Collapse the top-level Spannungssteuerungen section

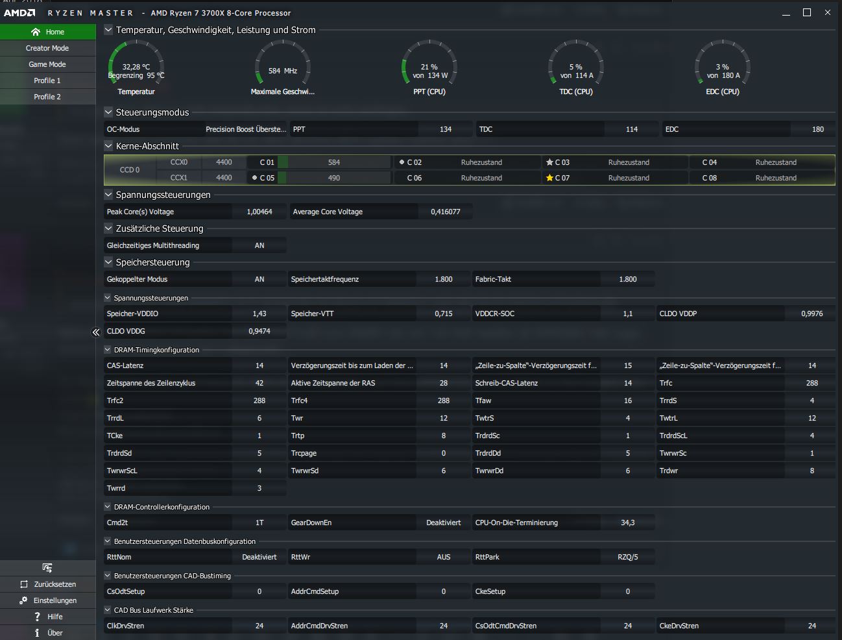coord(108,195)
